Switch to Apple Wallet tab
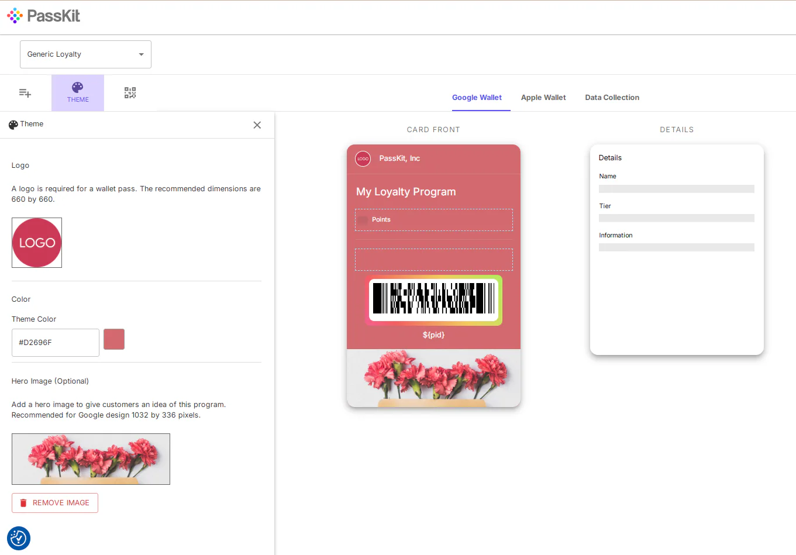The height and width of the screenshot is (555, 796). [543, 98]
